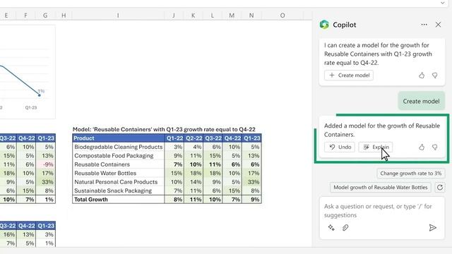Choose 'Change growth rate to 3%' suggestion
The width and height of the screenshot is (452, 254).
[x=411, y=174]
